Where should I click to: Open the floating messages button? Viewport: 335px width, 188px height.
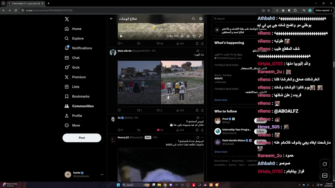click(325, 175)
